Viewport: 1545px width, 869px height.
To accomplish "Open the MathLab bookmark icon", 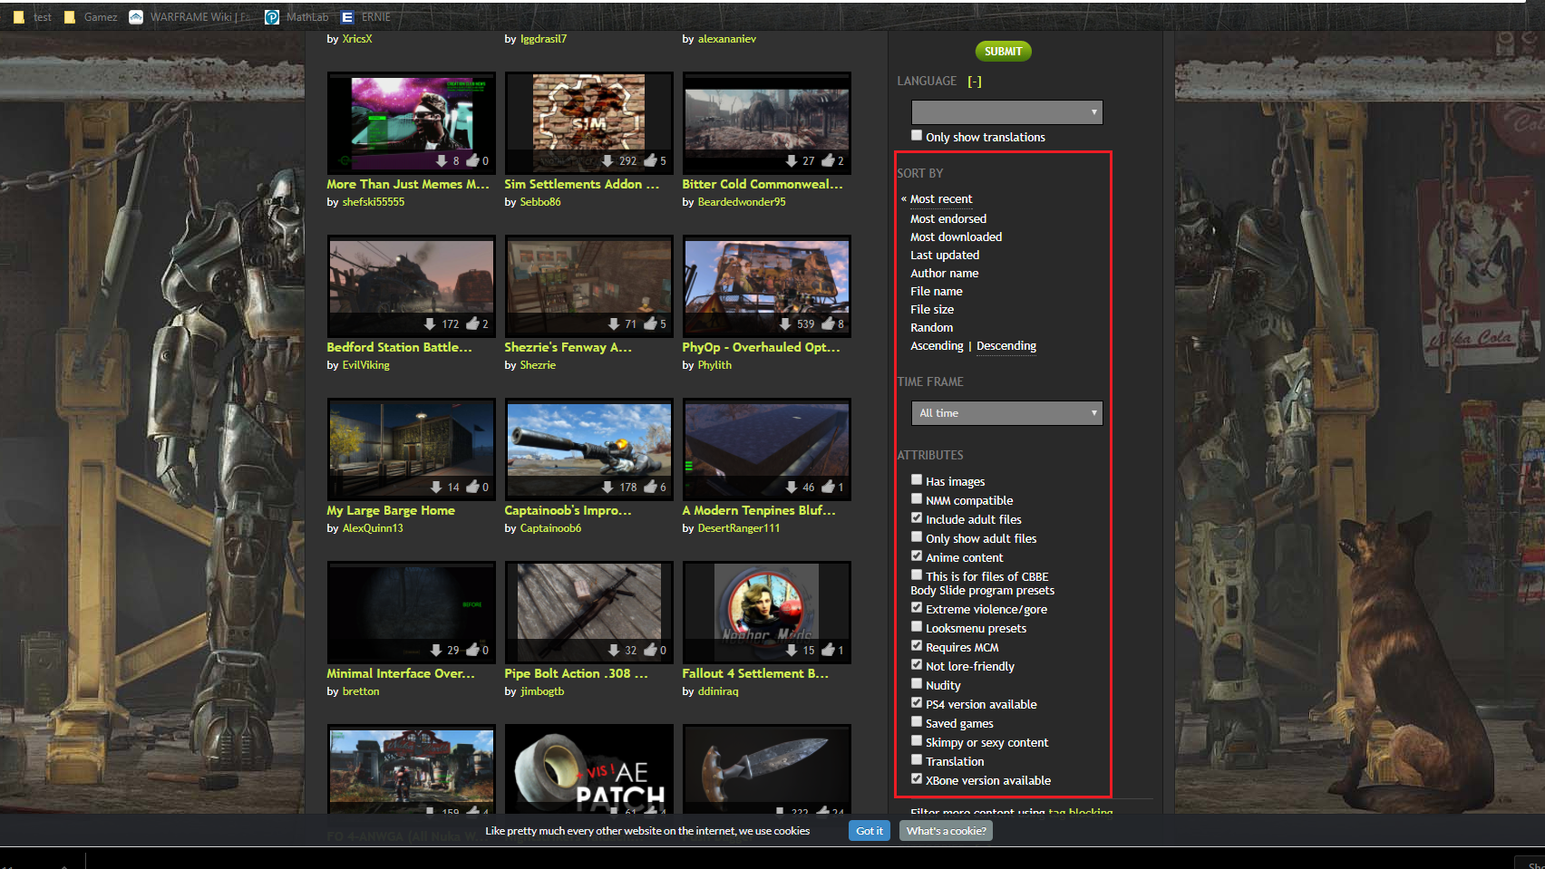I will [272, 17].
